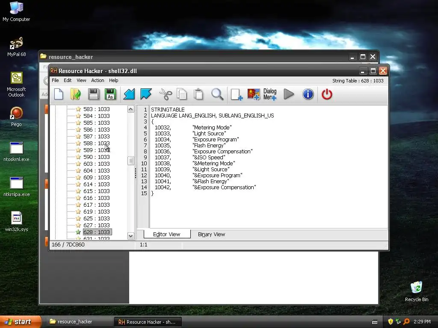Image resolution: width=438 pixels, height=328 pixels.
Task: Open the Pego desktop shortcut
Action: [x=16, y=117]
